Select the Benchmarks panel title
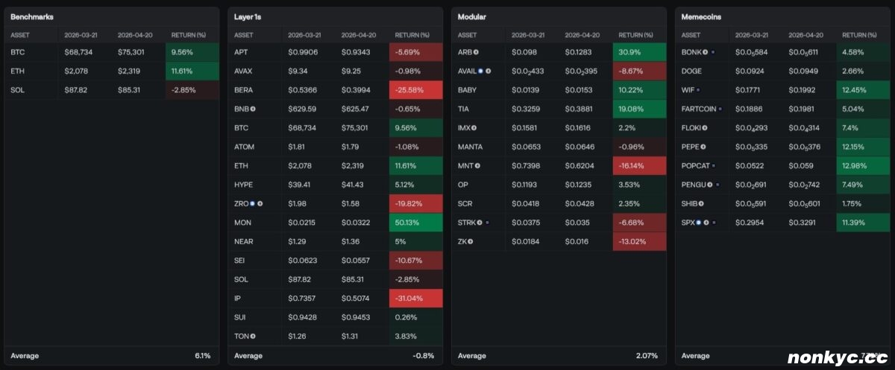The height and width of the screenshot is (370, 895). click(x=31, y=16)
